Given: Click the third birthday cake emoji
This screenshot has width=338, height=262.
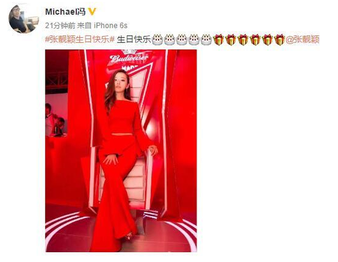Looking at the screenshot, I should coord(182,40).
